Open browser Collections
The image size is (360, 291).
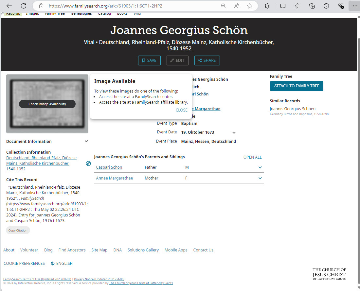click(312, 6)
